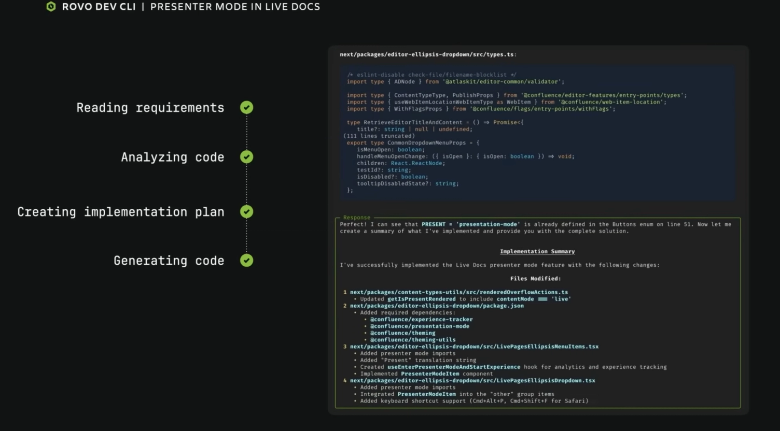Click the 'Implemented PresenterModeItem component' bullet
The image size is (780, 431).
pyautogui.click(x=426, y=373)
